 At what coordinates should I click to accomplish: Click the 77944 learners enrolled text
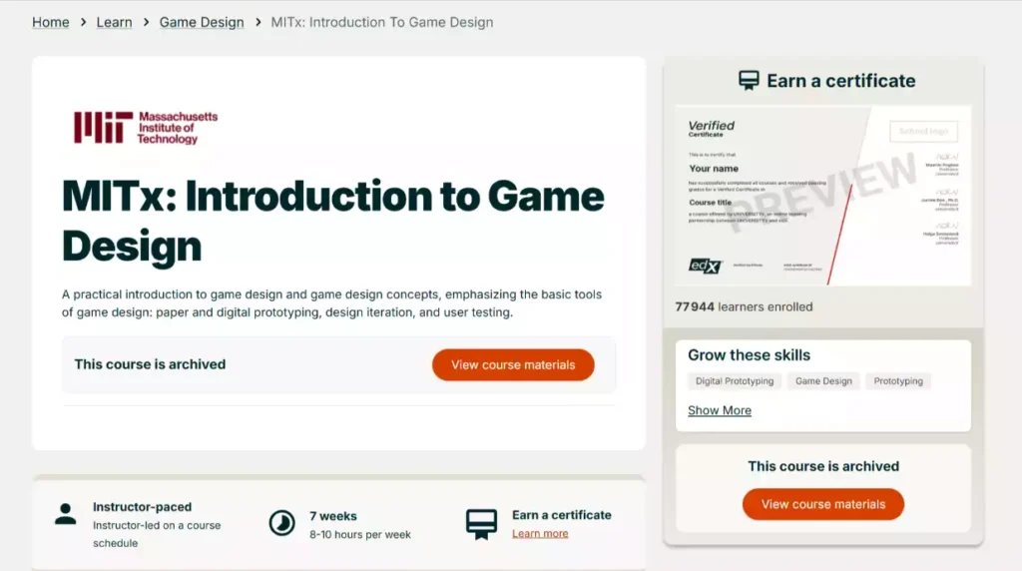pos(744,307)
